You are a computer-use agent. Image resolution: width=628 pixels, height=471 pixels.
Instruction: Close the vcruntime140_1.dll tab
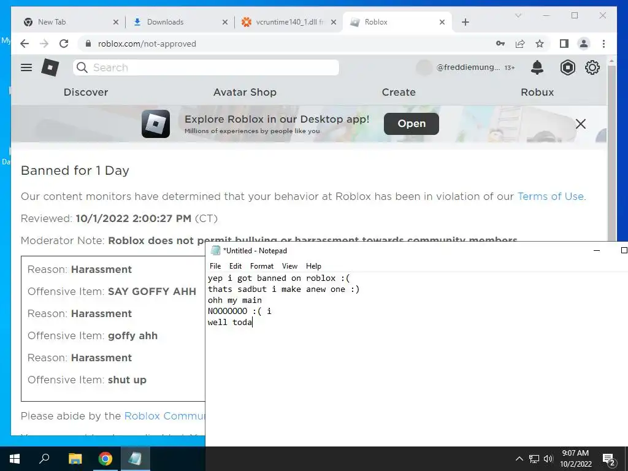(333, 22)
